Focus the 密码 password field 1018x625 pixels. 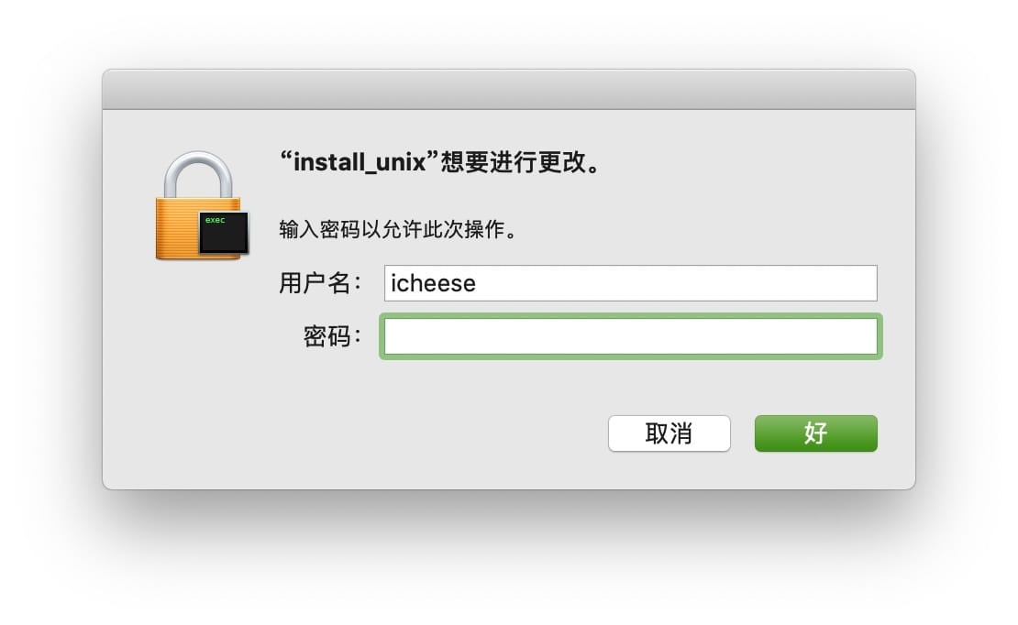coord(630,336)
